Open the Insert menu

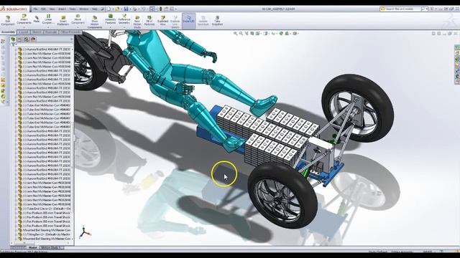pyautogui.click(x=62, y=9)
